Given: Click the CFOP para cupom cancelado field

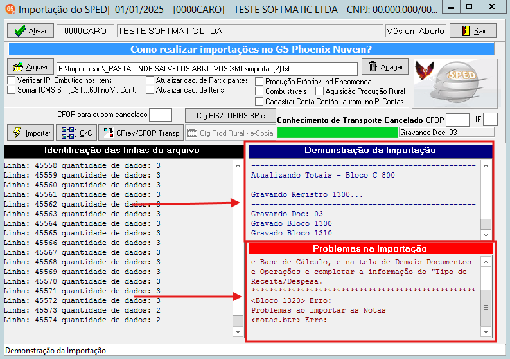Looking at the screenshot, I should 161,115.
